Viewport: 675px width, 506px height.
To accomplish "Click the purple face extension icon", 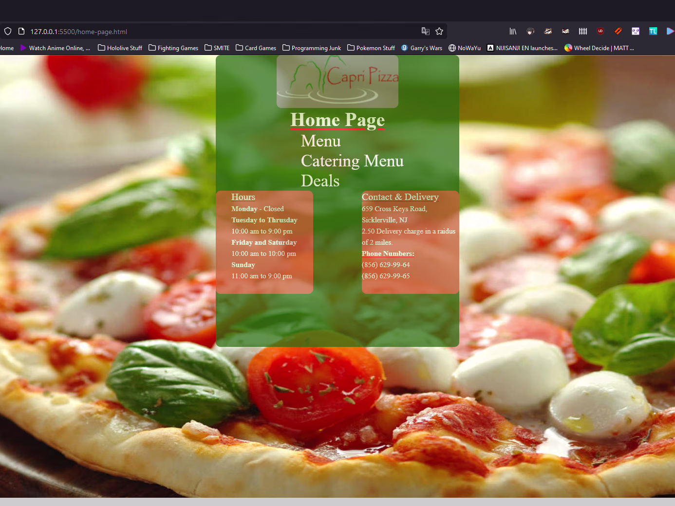I will (x=636, y=31).
